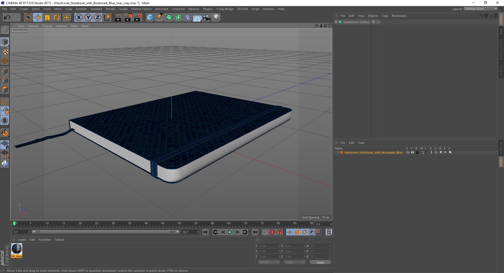Toggle layer visibility eye for Hardcover_Notebook layer

point(412,152)
